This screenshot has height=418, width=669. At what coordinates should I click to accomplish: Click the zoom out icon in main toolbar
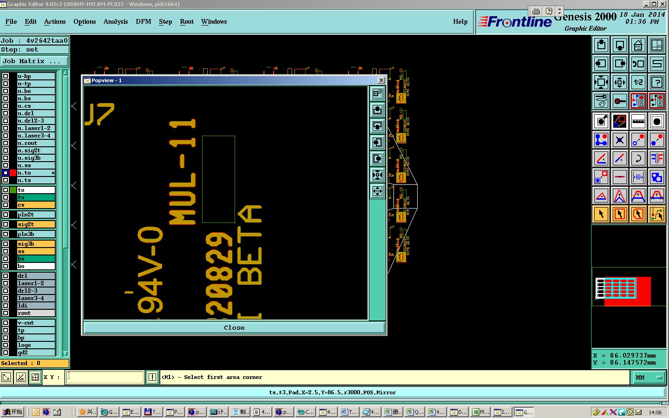pyautogui.click(x=620, y=83)
